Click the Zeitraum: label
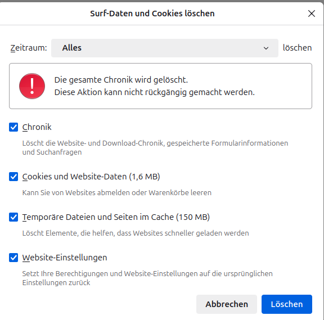The height and width of the screenshot is (320, 324). click(29, 48)
